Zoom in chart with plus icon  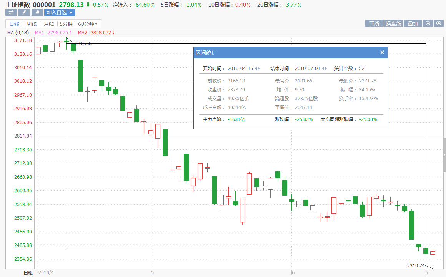pos(439,24)
